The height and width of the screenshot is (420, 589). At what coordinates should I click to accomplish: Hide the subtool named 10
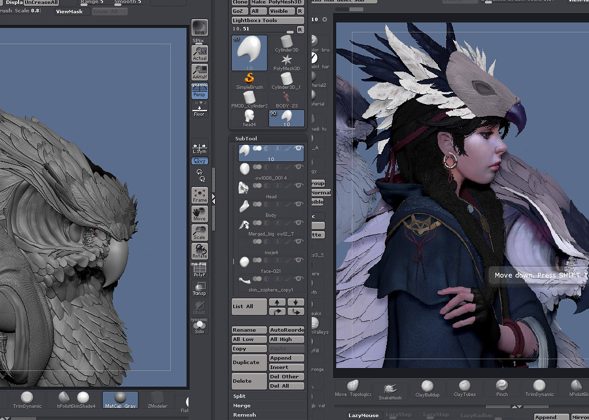298,148
